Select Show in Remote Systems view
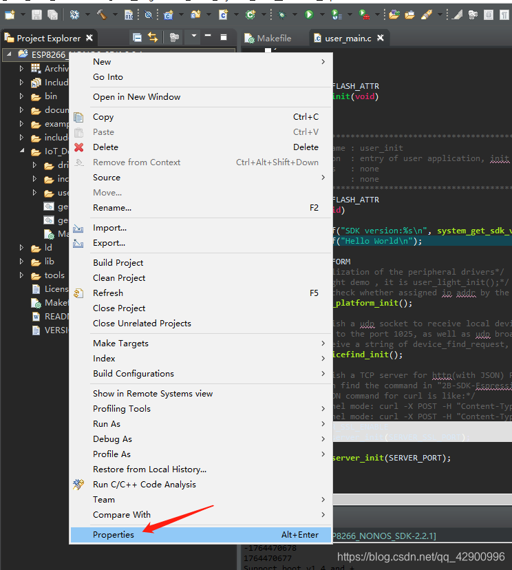Image resolution: width=512 pixels, height=570 pixels. click(x=200, y=394)
